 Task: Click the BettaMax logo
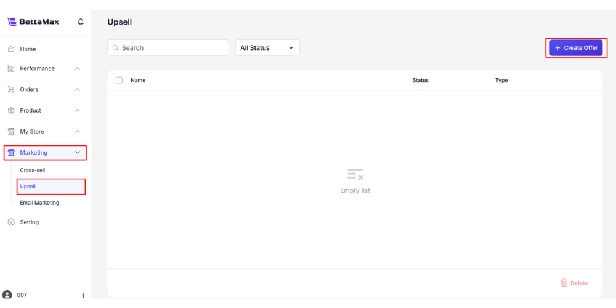tap(33, 22)
